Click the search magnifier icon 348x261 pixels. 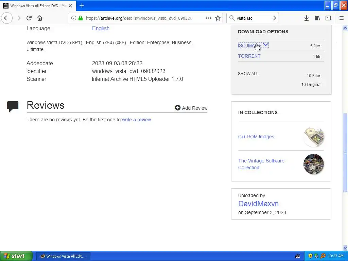(232, 18)
